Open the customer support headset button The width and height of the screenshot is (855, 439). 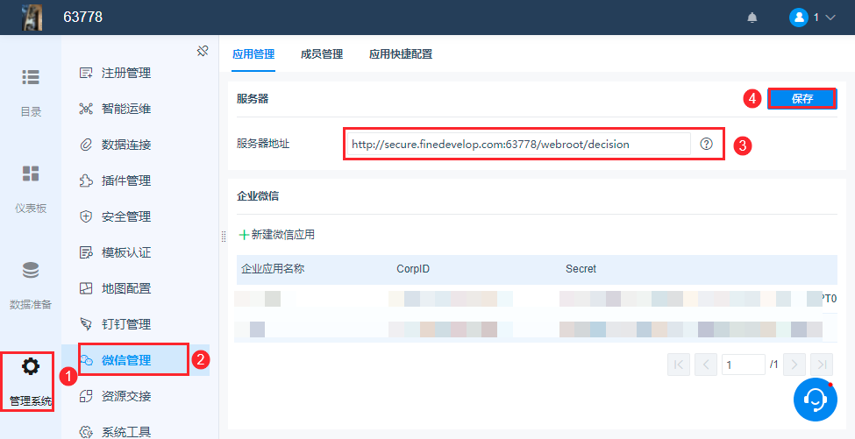click(816, 400)
